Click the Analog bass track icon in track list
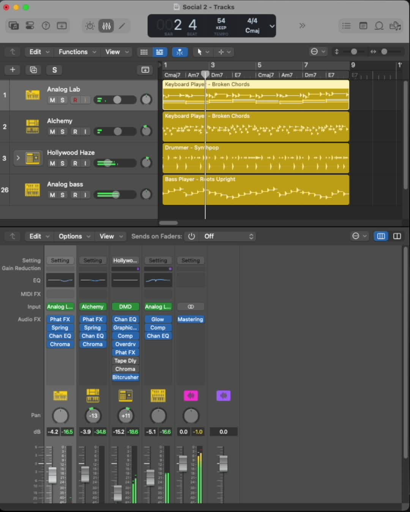Image resolution: width=410 pixels, height=512 pixels. [32, 190]
